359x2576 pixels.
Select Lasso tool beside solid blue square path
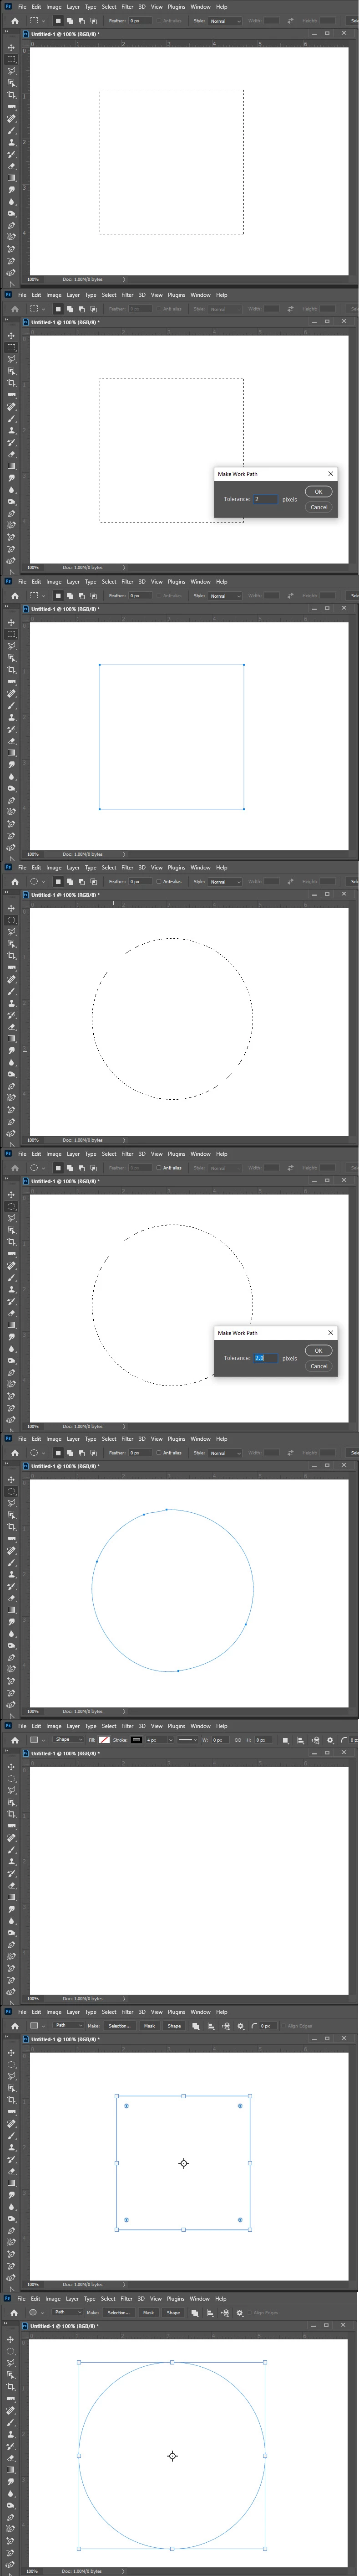[12, 645]
